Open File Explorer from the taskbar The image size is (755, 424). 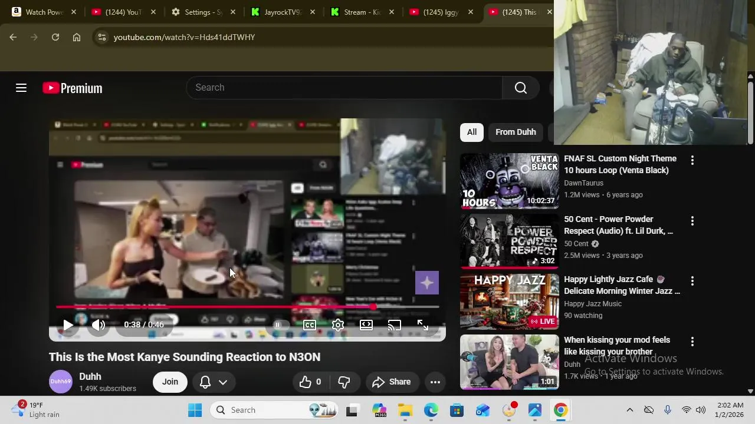pyautogui.click(x=405, y=410)
